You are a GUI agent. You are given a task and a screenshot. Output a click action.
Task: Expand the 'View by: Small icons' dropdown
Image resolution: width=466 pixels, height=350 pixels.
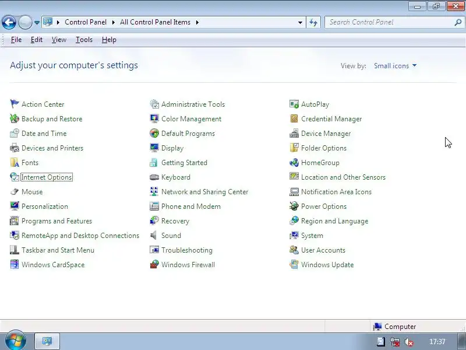click(x=395, y=65)
